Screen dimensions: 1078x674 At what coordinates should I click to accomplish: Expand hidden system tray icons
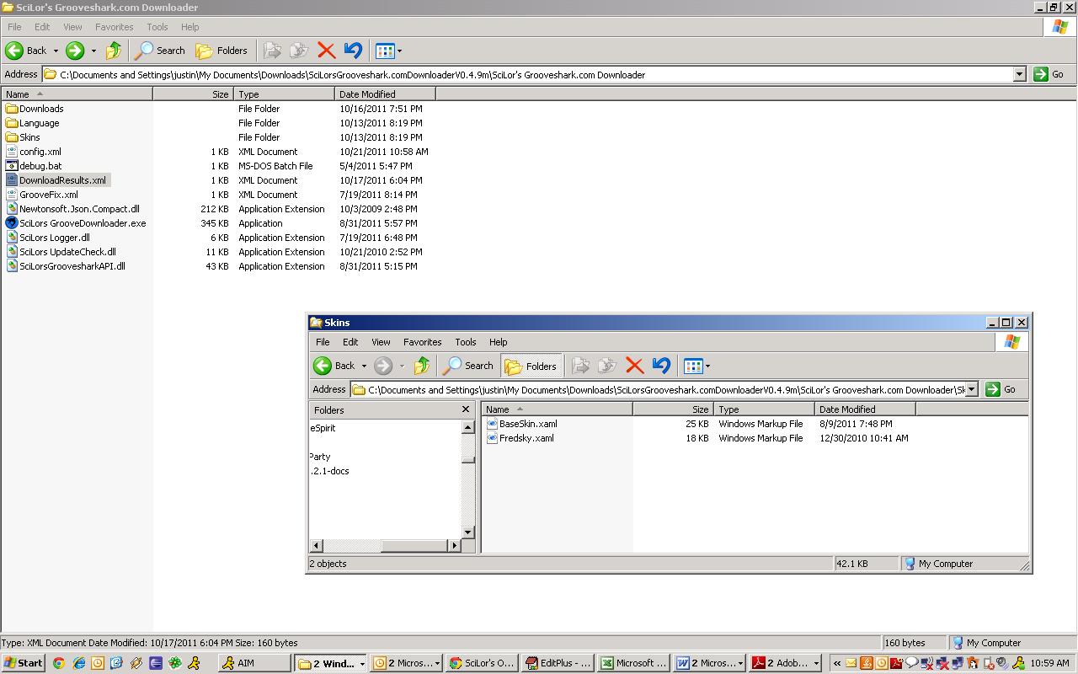coord(836,663)
